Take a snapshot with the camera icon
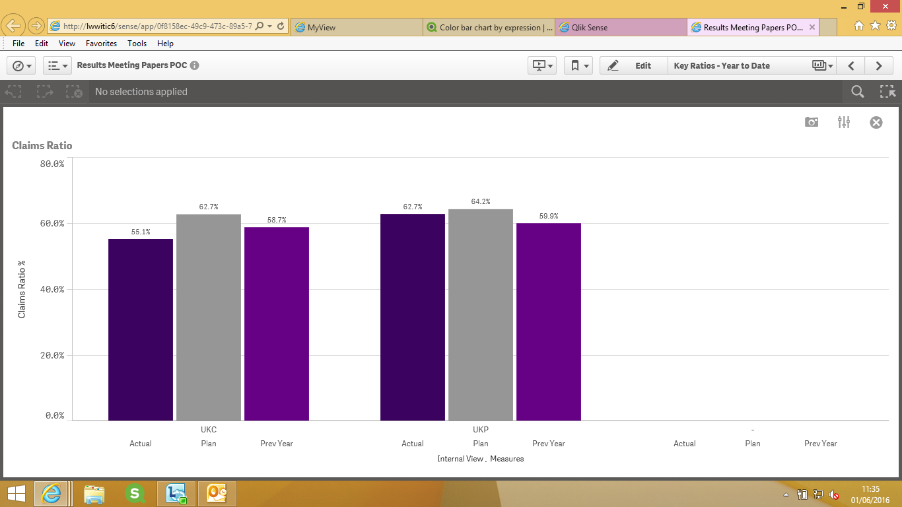This screenshot has width=902, height=507. [812, 122]
